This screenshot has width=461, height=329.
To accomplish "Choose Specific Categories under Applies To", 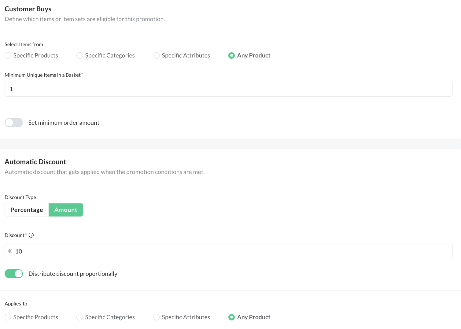I will click(x=80, y=317).
